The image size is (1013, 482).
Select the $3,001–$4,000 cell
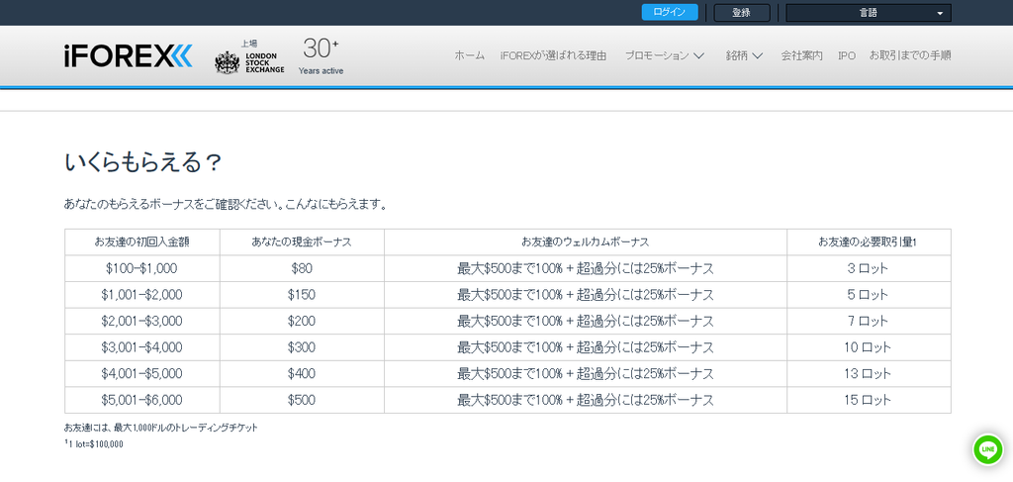[142, 347]
